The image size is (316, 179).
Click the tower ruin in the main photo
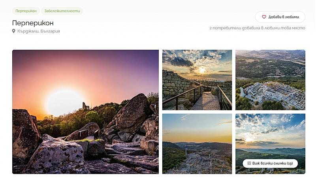coord(85,106)
